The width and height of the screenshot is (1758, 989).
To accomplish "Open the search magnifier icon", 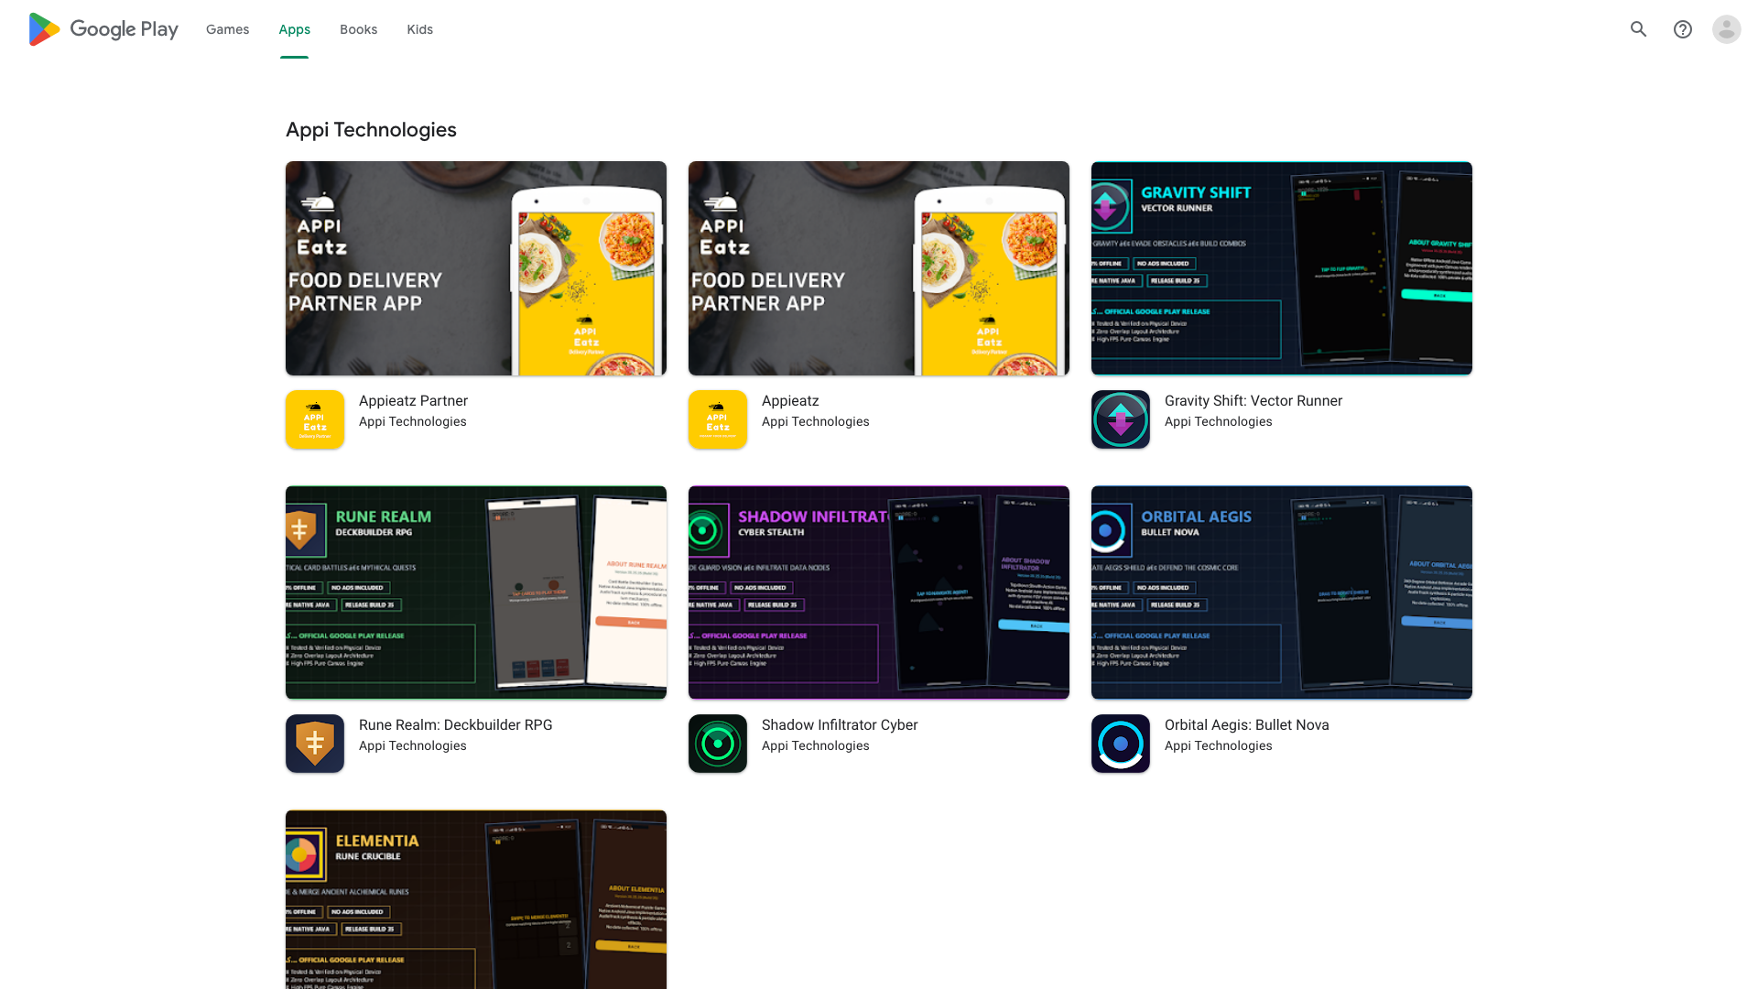I will 1639,29.
